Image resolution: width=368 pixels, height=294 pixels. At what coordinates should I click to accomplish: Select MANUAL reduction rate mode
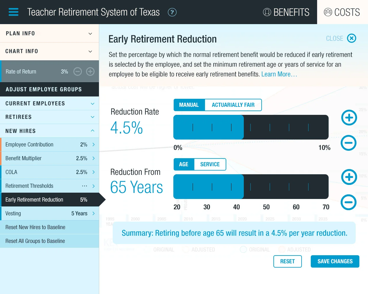click(x=189, y=105)
